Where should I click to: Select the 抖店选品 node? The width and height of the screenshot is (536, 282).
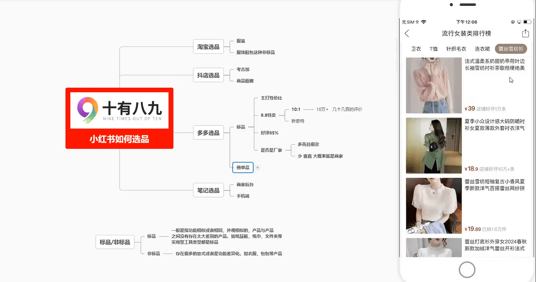click(x=208, y=75)
